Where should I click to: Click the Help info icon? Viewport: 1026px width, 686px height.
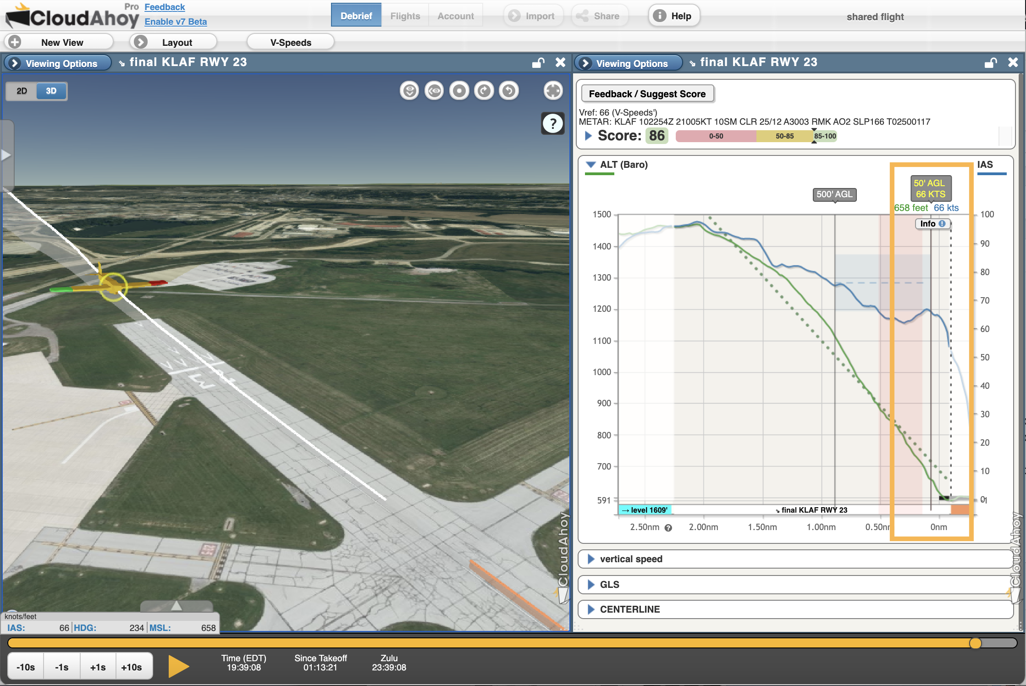[659, 16]
